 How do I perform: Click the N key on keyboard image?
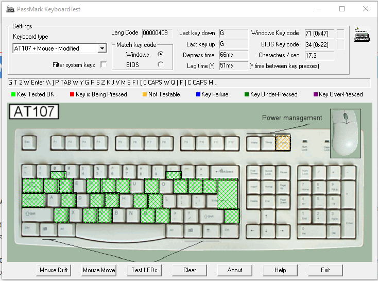(x=133, y=215)
